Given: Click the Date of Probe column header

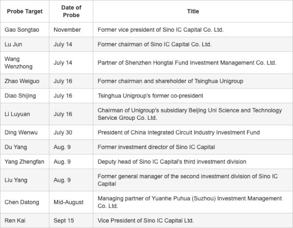Looking at the screenshot, I should (x=71, y=11).
